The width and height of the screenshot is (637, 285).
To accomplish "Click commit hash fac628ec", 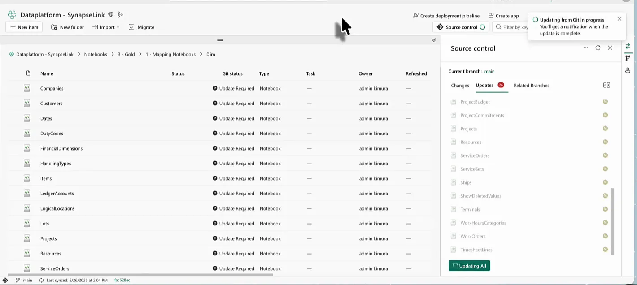I will [122, 280].
